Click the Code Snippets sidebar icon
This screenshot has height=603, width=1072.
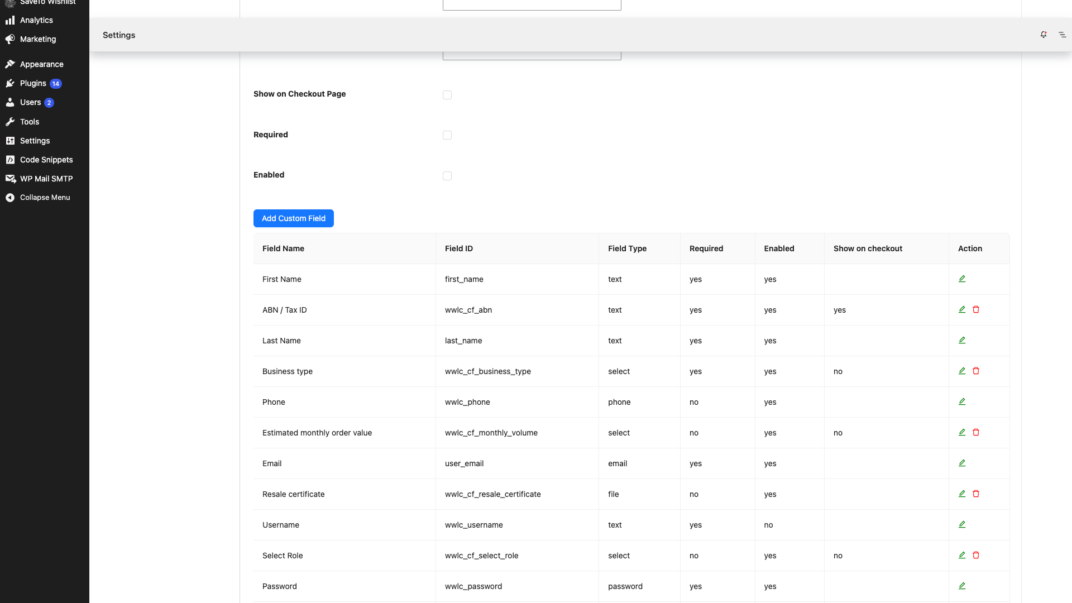(x=10, y=160)
